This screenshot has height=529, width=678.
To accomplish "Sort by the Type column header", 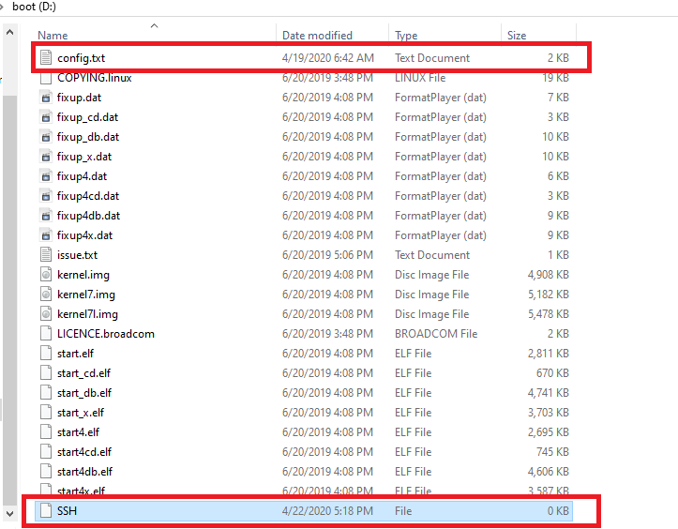I will click(406, 36).
